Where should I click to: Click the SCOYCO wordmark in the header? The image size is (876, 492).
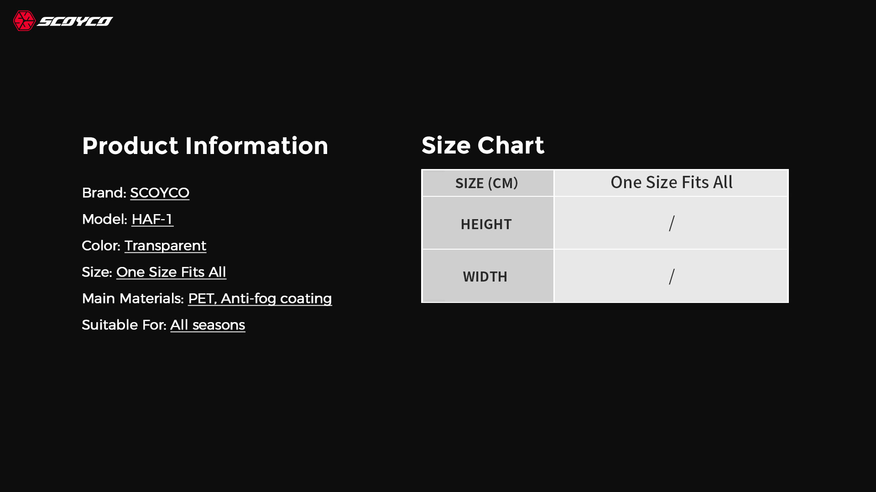pyautogui.click(x=75, y=21)
